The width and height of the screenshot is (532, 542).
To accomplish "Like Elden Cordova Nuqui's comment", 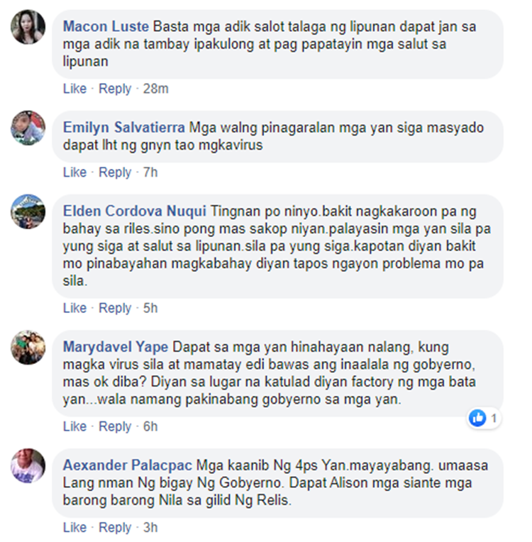I will [x=74, y=308].
